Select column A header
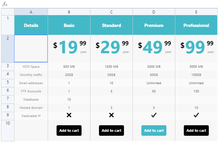 coord(31,12)
